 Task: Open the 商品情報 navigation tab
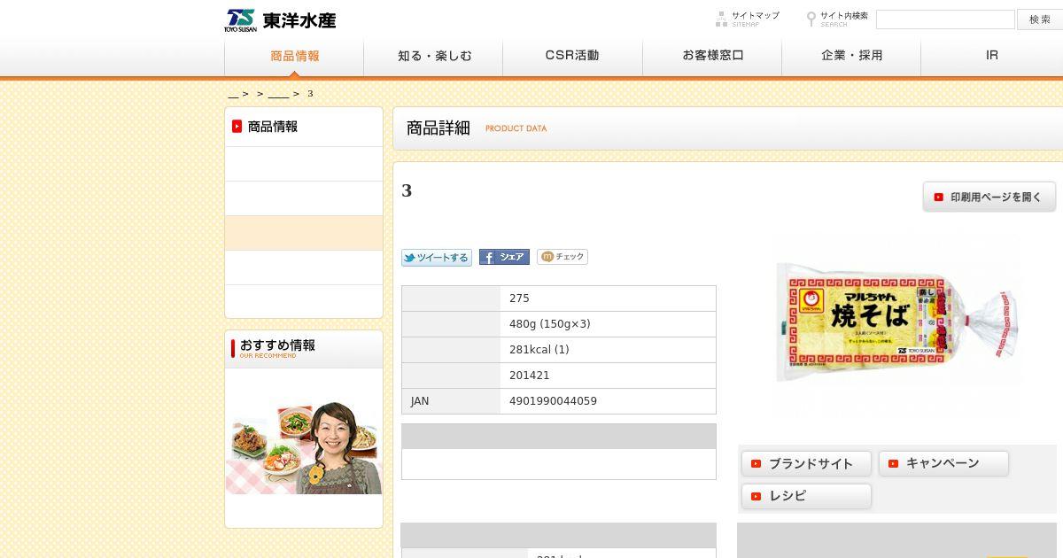click(294, 56)
